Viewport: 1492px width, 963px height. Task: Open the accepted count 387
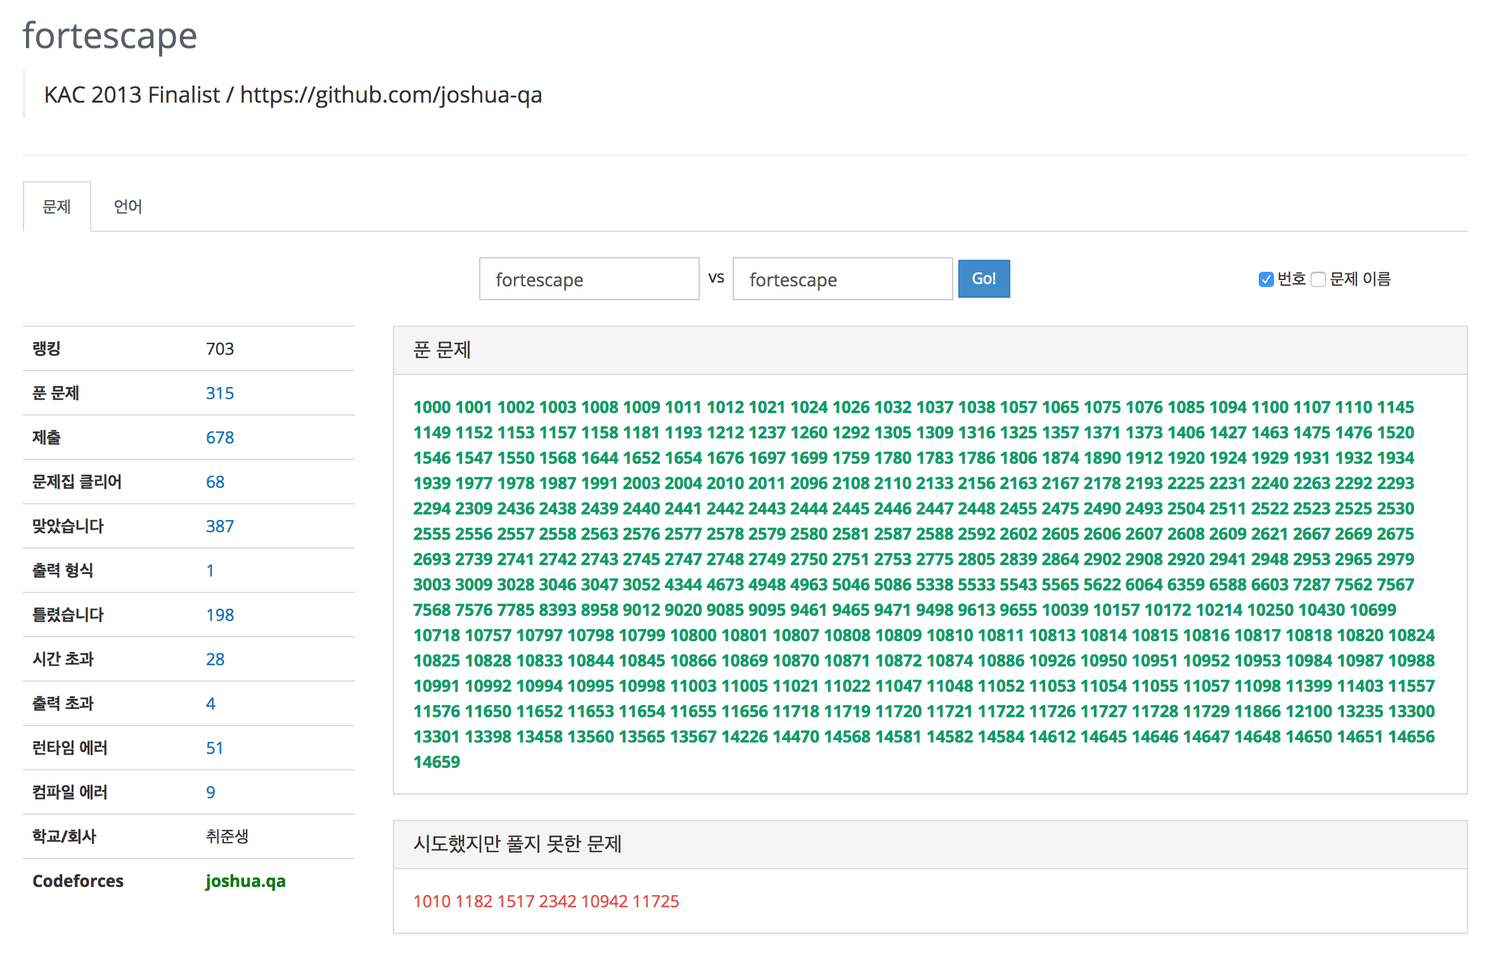(219, 526)
